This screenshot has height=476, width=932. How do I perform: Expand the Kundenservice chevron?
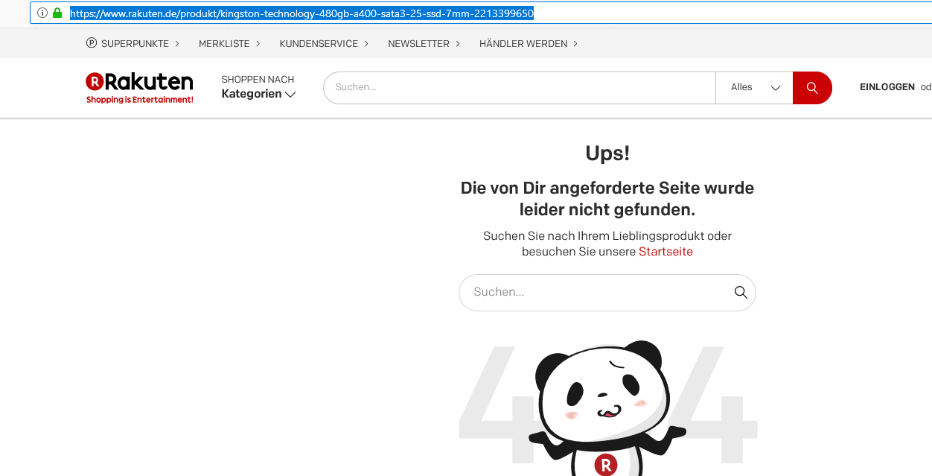pos(368,43)
